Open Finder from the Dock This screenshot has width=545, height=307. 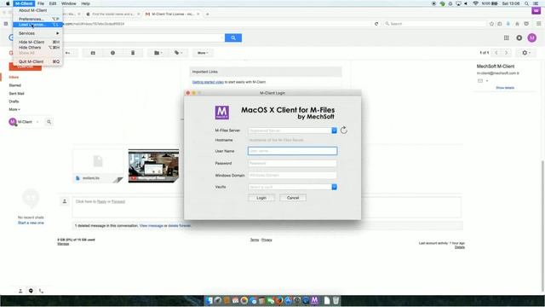[x=209, y=301]
